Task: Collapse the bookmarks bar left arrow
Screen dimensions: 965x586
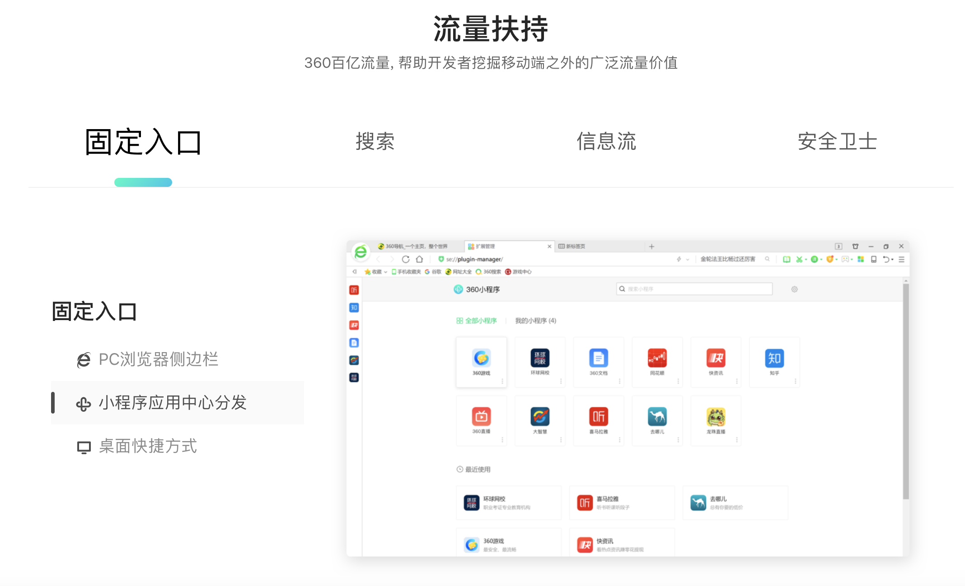Action: (x=355, y=271)
